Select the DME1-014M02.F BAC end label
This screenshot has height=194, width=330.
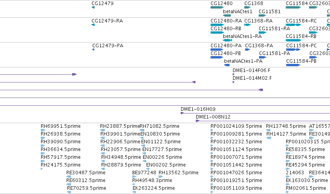click(x=252, y=78)
